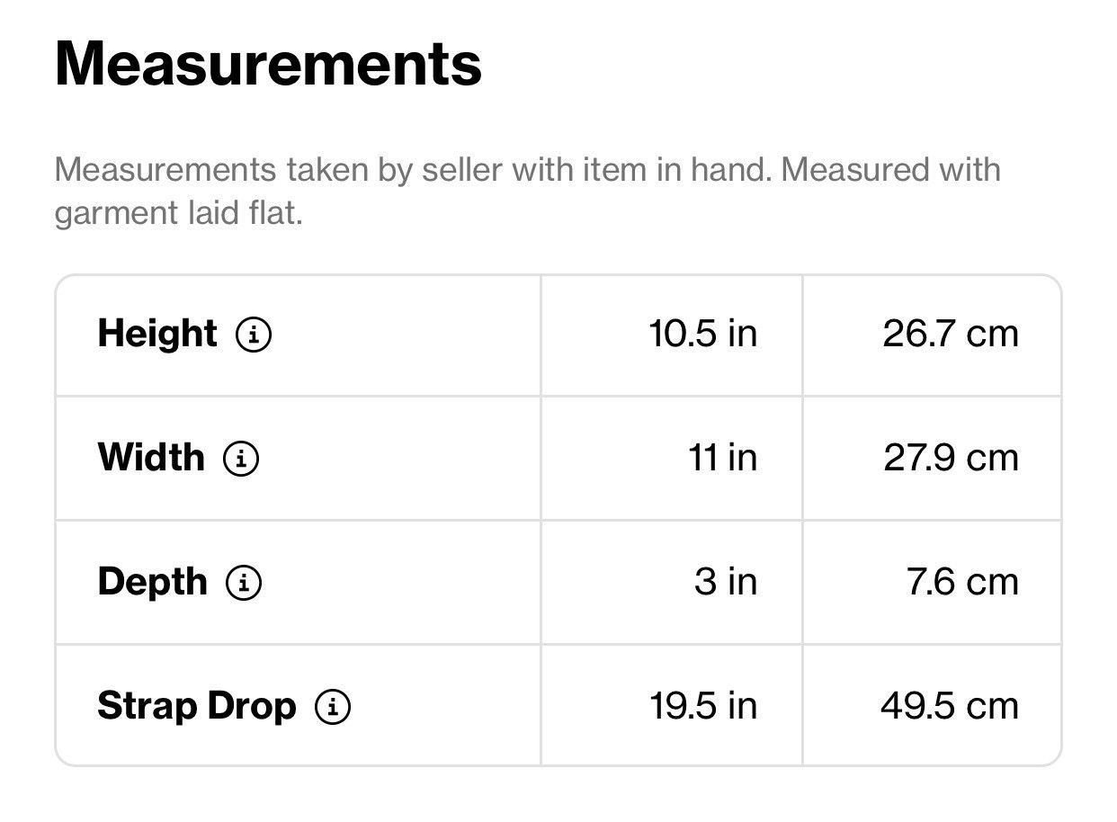1117x822 pixels.
Task: Open the Width info icon
Action: point(241,460)
